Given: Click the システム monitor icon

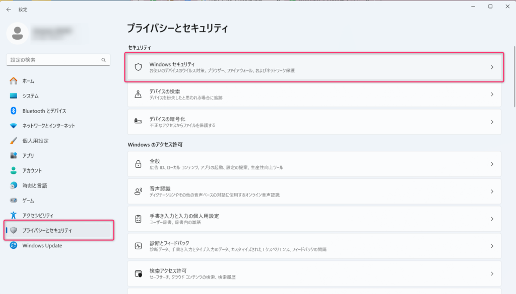Looking at the screenshot, I should click(14, 96).
